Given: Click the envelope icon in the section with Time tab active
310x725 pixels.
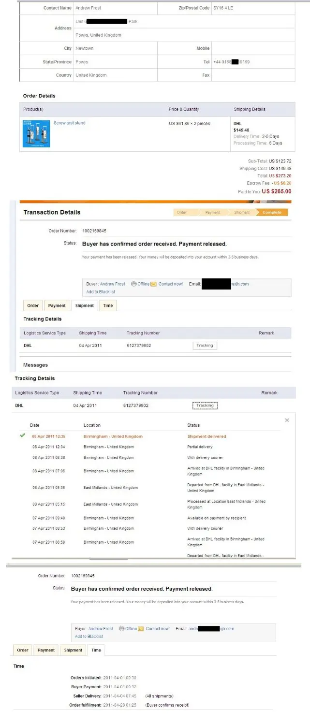Looking at the screenshot, I should click(141, 629).
